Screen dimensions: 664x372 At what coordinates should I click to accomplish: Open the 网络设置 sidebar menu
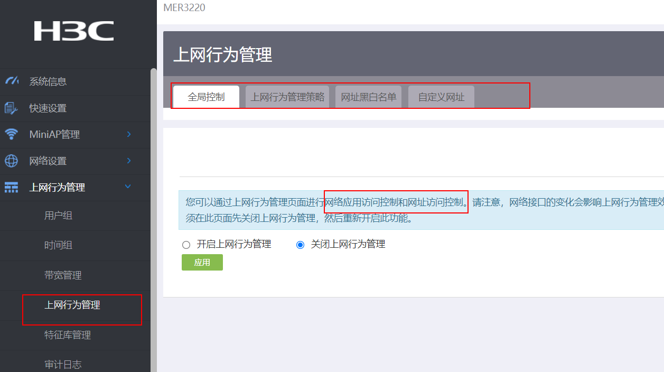(75, 161)
